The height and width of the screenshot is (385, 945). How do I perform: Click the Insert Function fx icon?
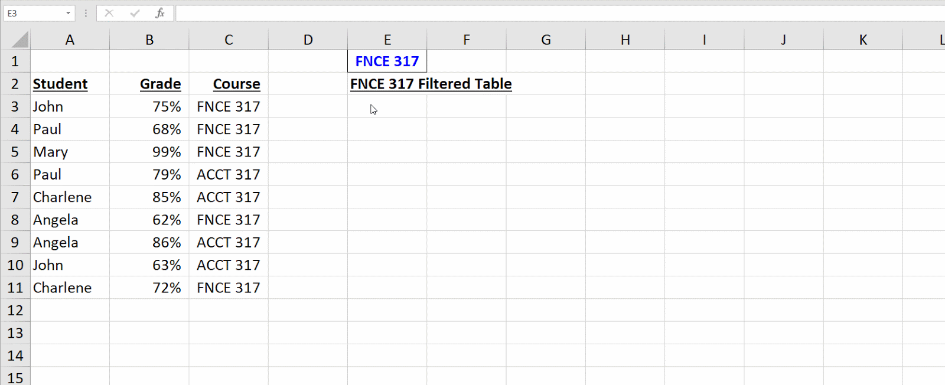point(159,13)
